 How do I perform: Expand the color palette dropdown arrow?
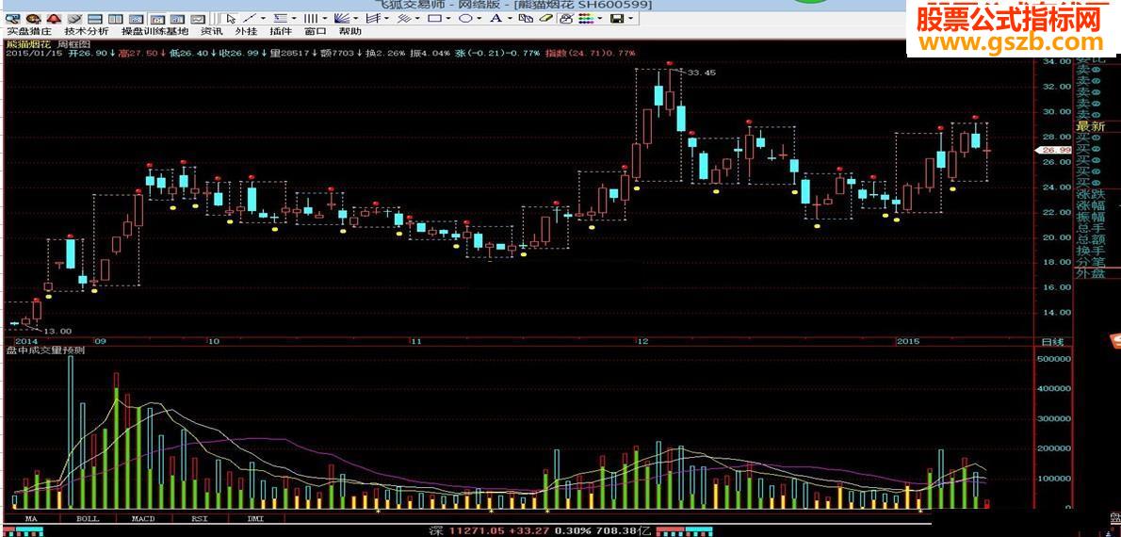click(x=600, y=19)
